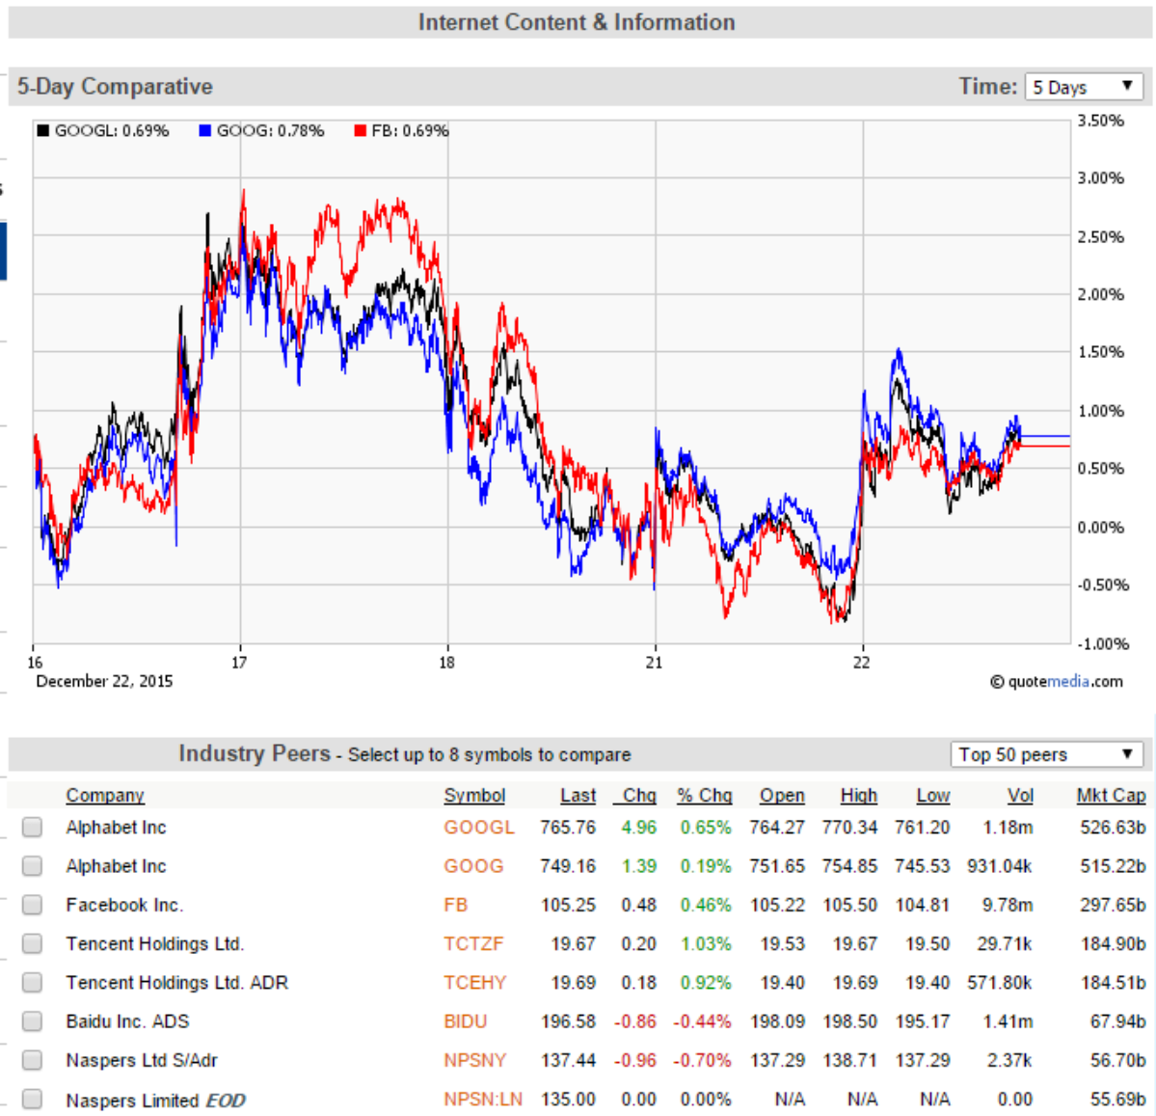Open the NPSN:LN symbol link
Image resolution: width=1156 pixels, height=1116 pixels.
(483, 1099)
